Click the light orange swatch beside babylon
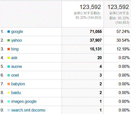The image size is (131, 114). pos(8,84)
